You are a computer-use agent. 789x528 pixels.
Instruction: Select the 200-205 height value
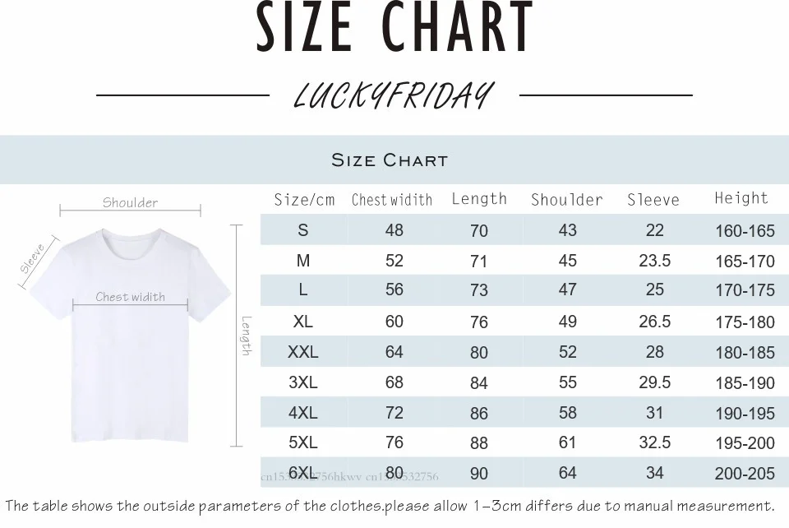pos(745,474)
